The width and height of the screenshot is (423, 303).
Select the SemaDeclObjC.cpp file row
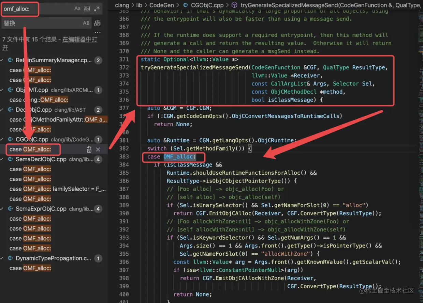(54, 159)
